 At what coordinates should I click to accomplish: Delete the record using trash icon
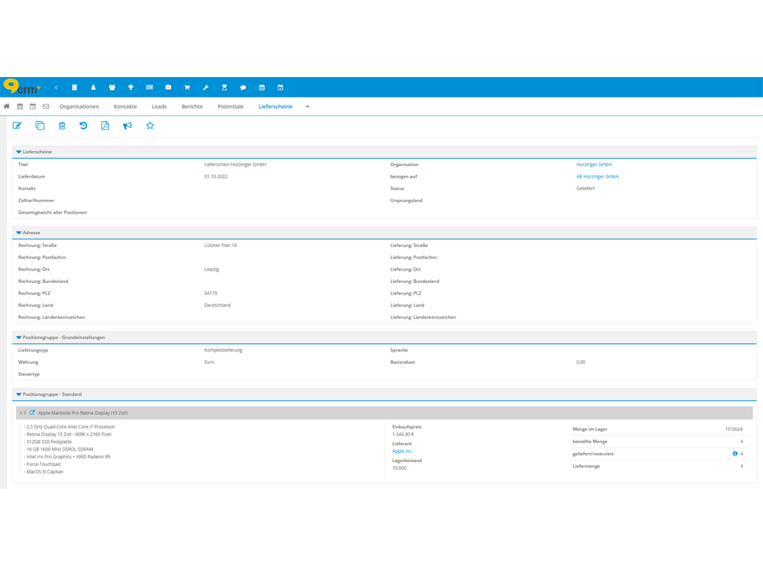62,126
